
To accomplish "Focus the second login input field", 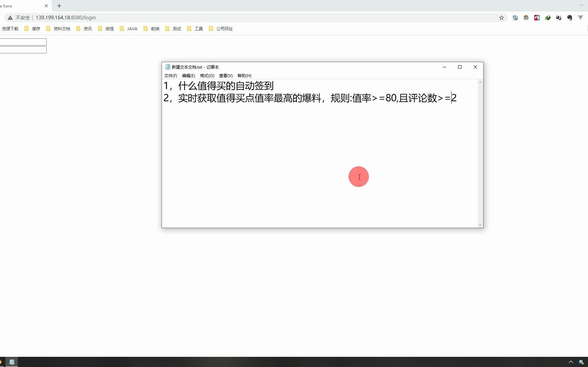I will click(23, 50).
